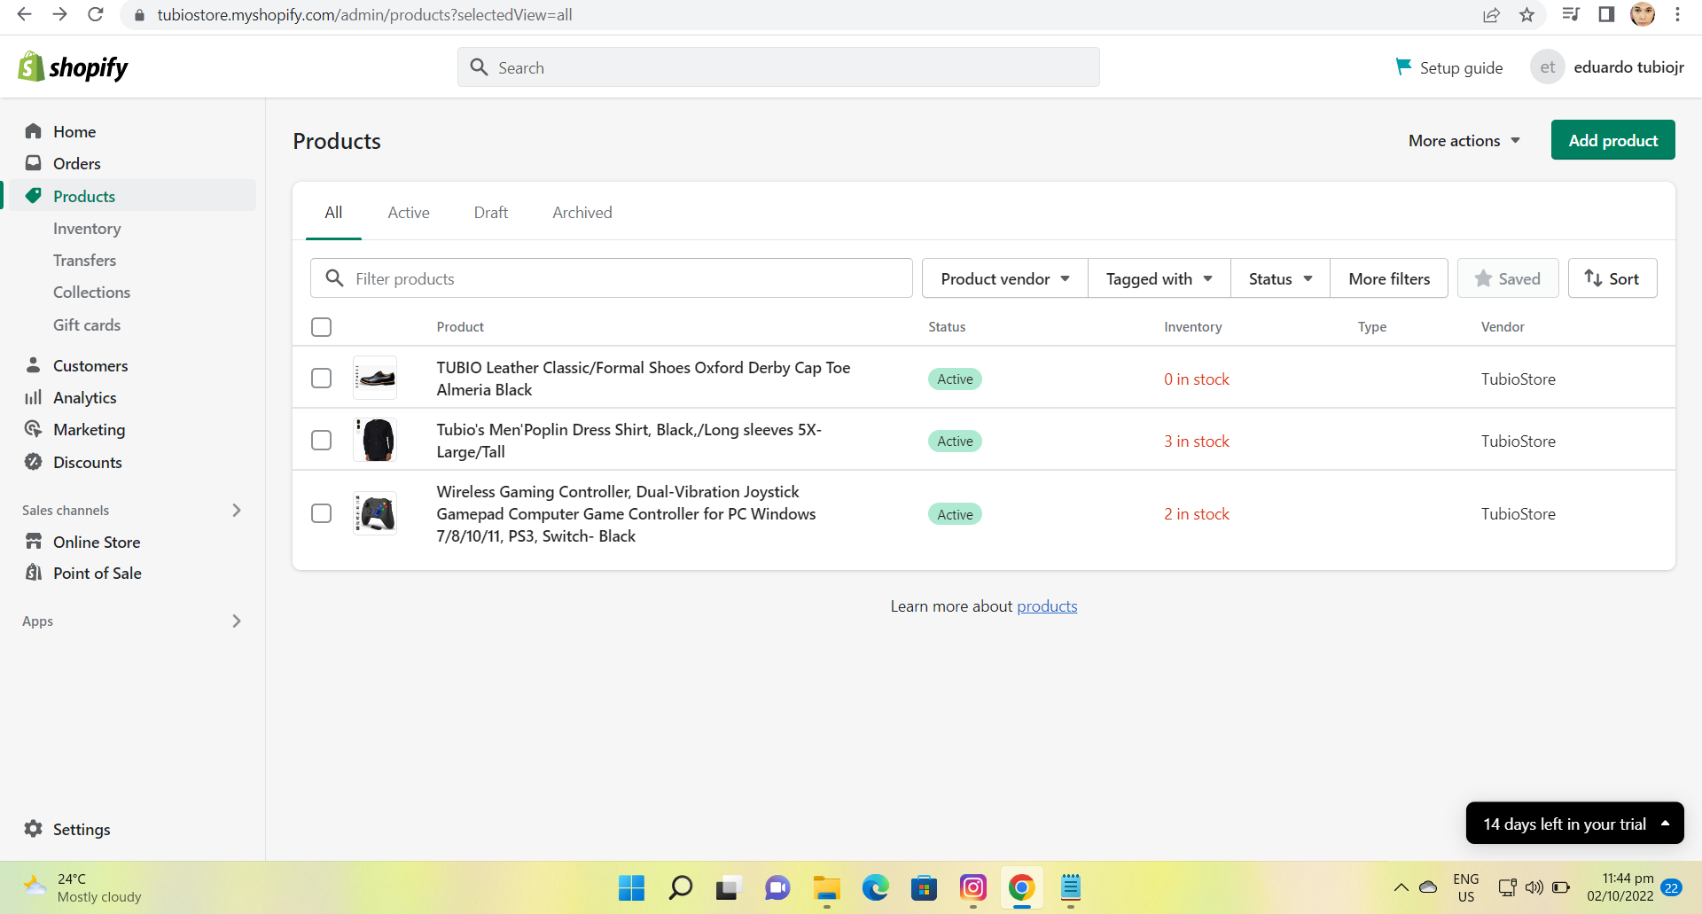1702x914 pixels.
Task: Click the gaming controller product thumbnail
Action: (375, 514)
